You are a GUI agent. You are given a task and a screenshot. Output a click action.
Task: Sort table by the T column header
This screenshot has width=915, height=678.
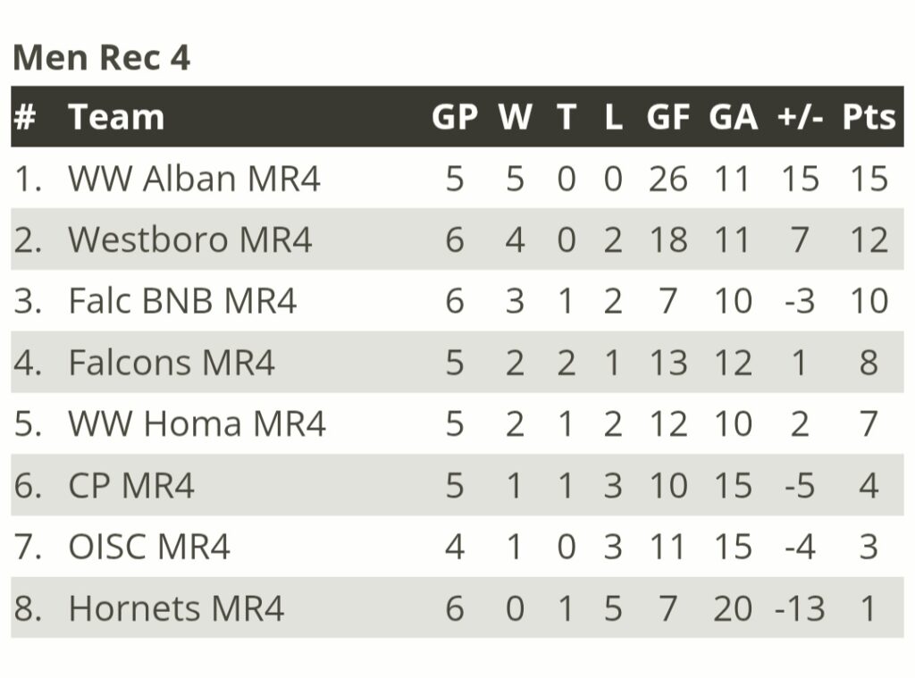(566, 117)
